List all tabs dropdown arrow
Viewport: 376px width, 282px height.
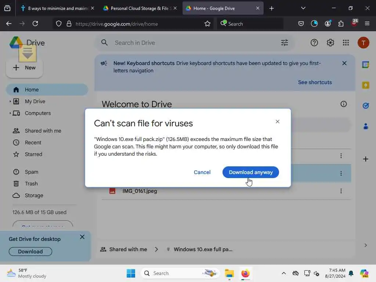(x=303, y=8)
